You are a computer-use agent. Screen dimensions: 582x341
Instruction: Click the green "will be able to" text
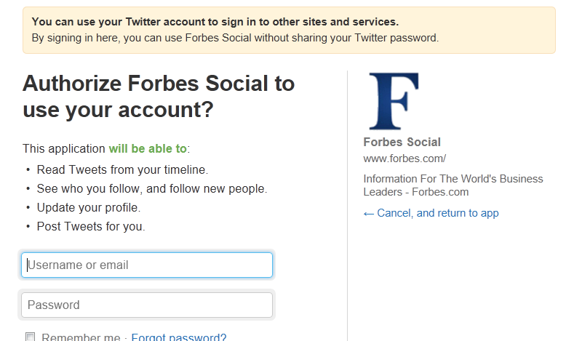point(148,148)
